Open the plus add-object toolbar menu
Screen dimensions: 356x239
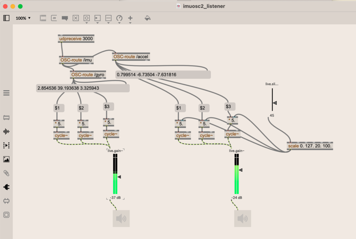coord(130,18)
